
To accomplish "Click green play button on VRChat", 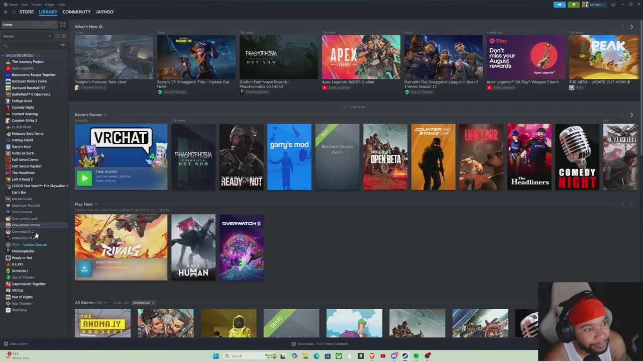I will (x=84, y=177).
